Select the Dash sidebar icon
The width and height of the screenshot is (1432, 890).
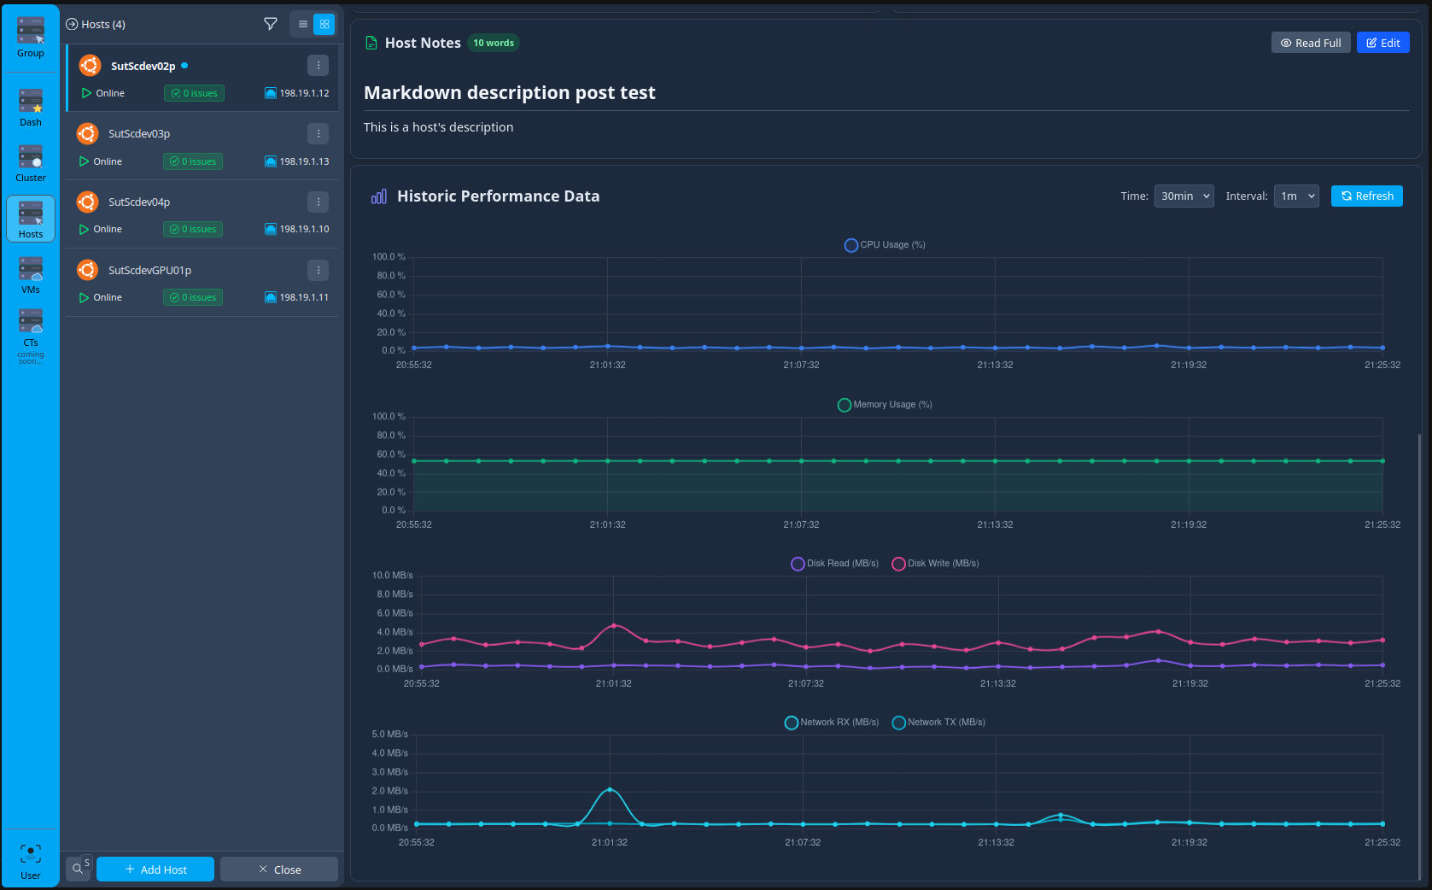click(30, 105)
